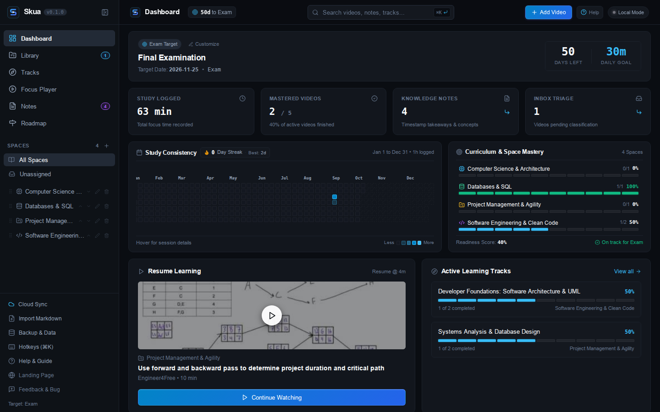
Task: Open the Notes section
Action: (x=59, y=106)
